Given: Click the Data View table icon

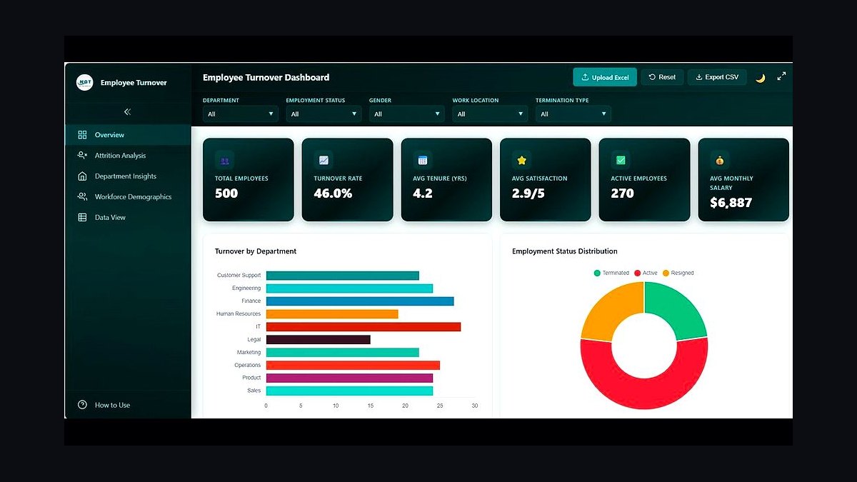Looking at the screenshot, I should [x=82, y=218].
